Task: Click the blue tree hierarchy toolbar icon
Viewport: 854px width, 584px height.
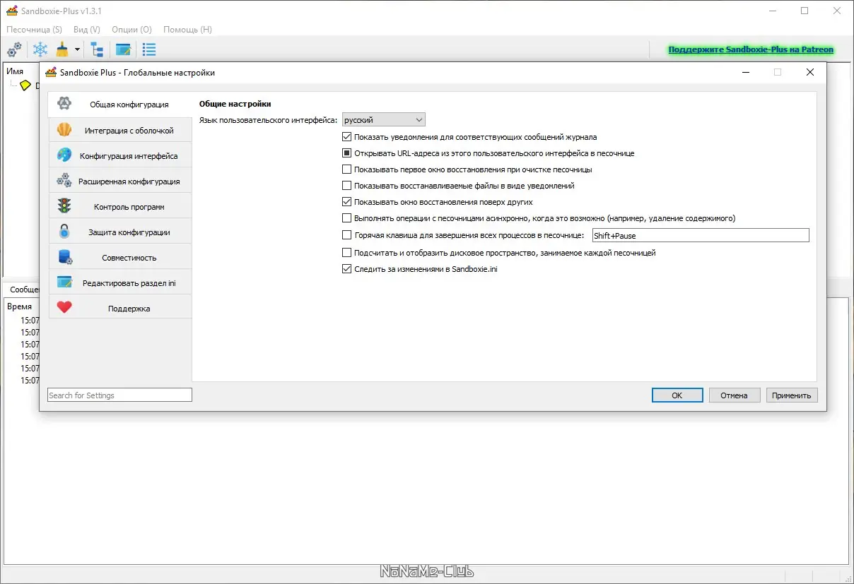Action: [97, 49]
